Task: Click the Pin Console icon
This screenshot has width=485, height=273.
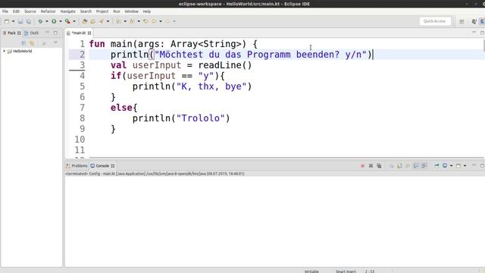Action: point(436,166)
